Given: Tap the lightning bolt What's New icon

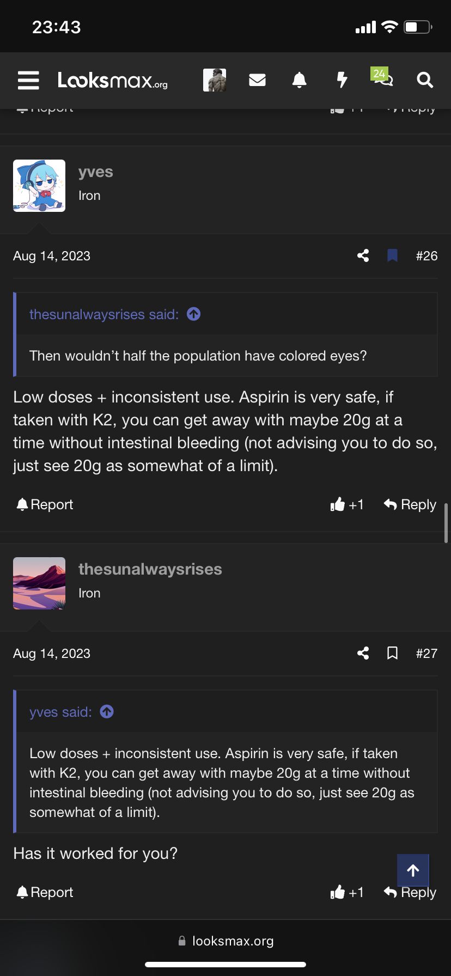Looking at the screenshot, I should point(342,80).
